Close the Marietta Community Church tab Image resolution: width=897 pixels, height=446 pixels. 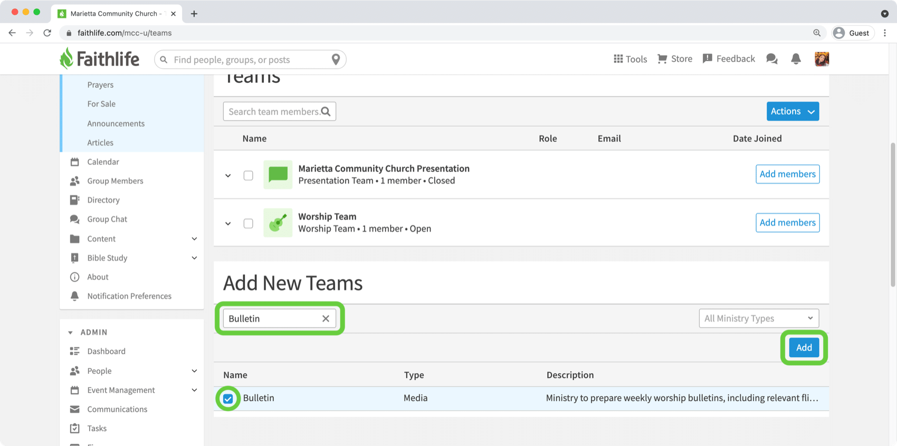pyautogui.click(x=173, y=14)
